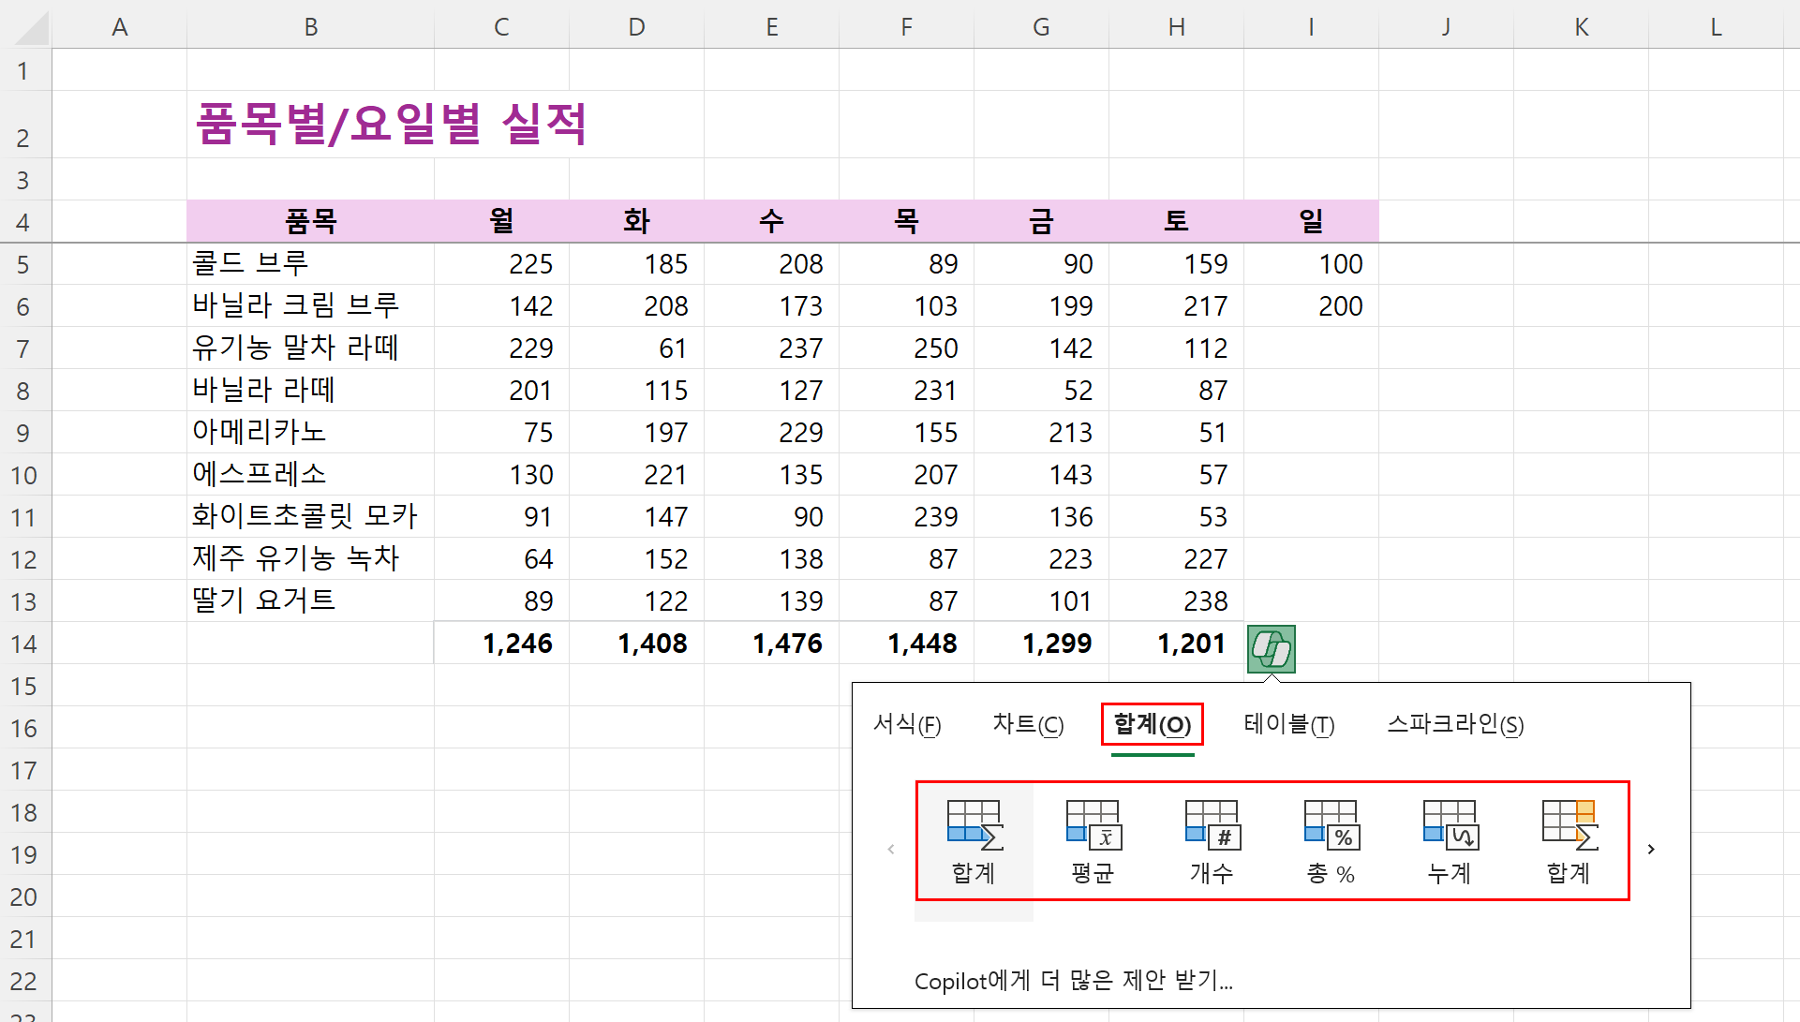
Task: Select the column C header
Action: pyautogui.click(x=501, y=27)
